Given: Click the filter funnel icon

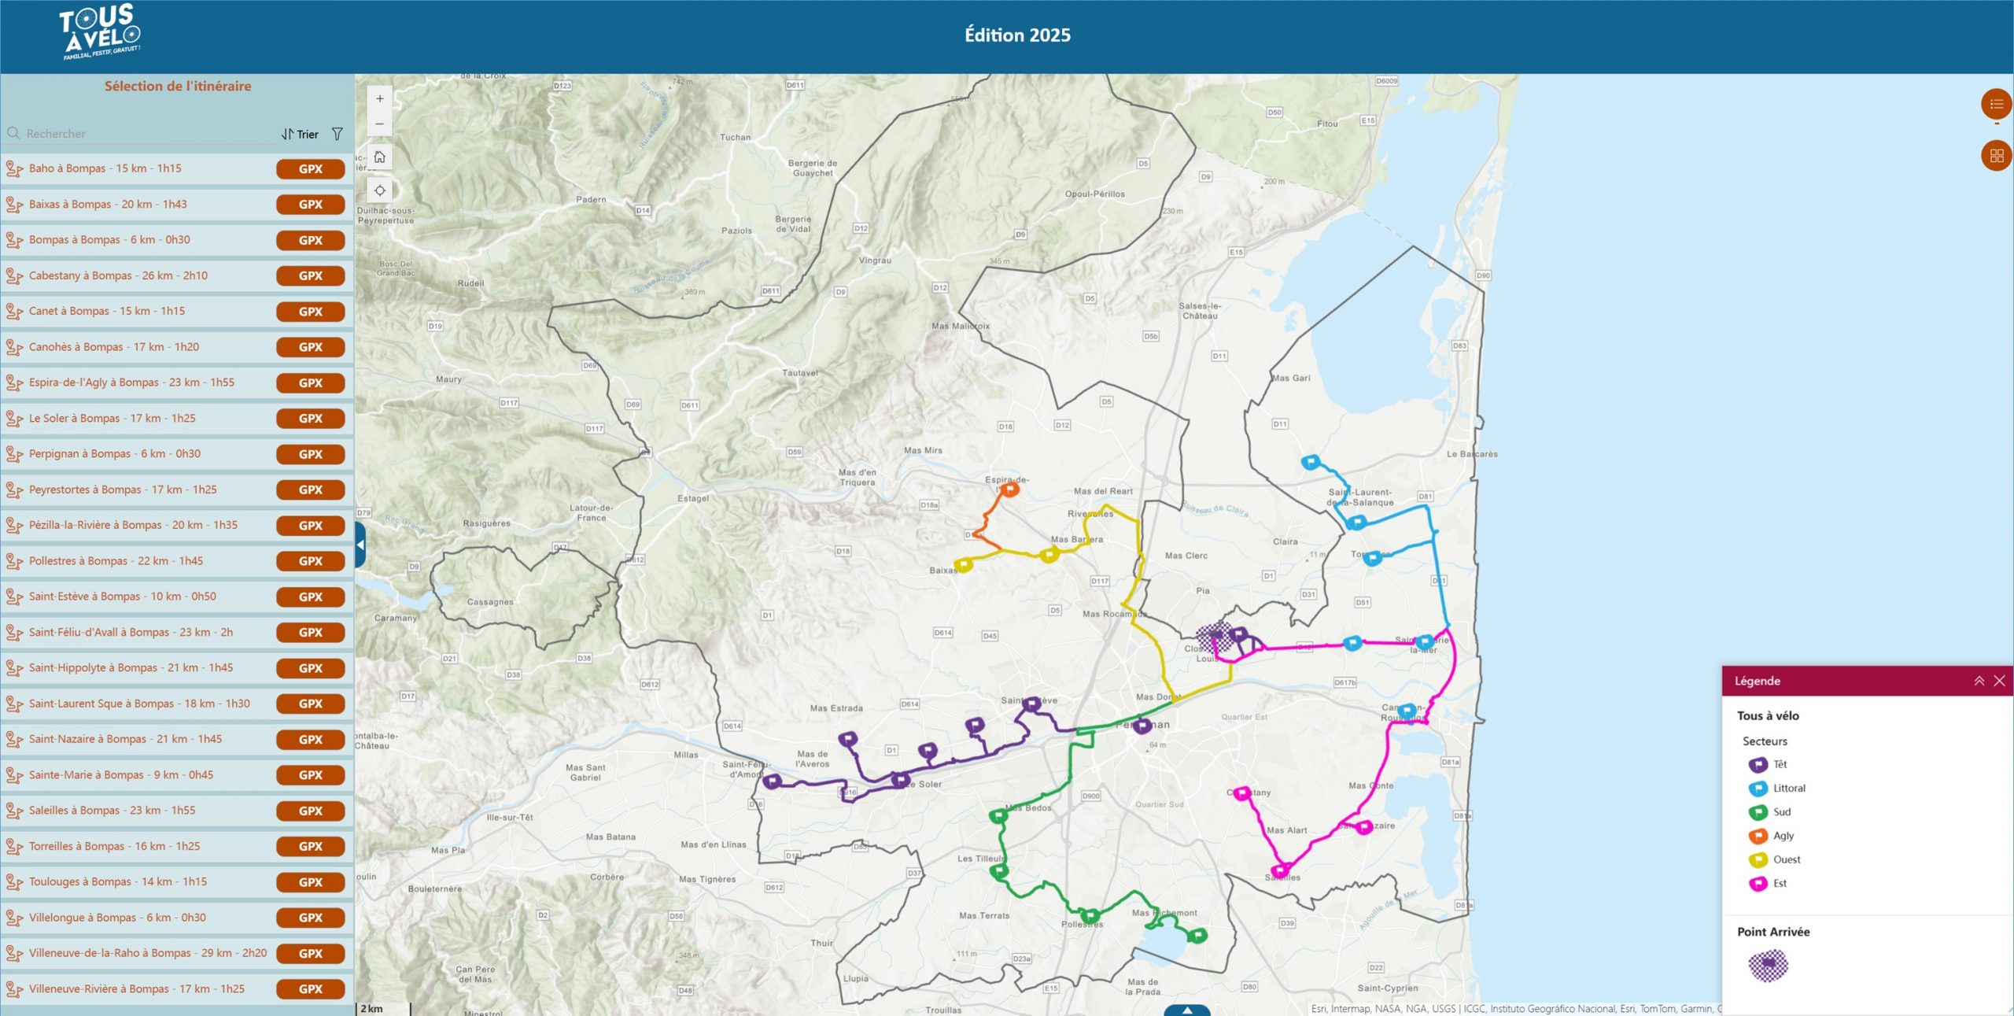Looking at the screenshot, I should tap(338, 135).
